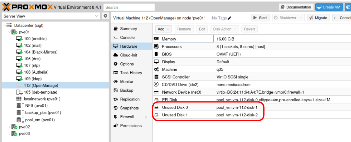351x142 pixels.
Task: Click the Network Device arrows icon
Action: (156, 92)
